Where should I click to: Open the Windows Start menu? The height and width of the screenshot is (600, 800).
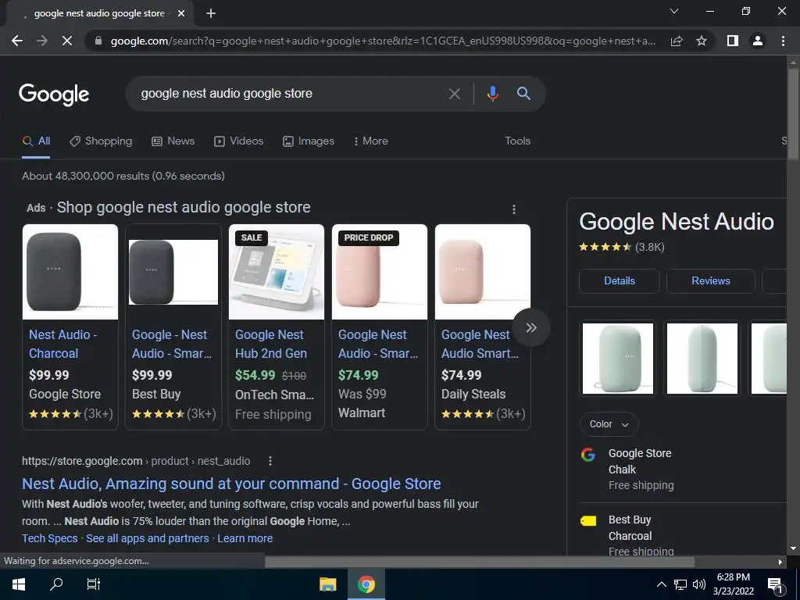pos(19,584)
